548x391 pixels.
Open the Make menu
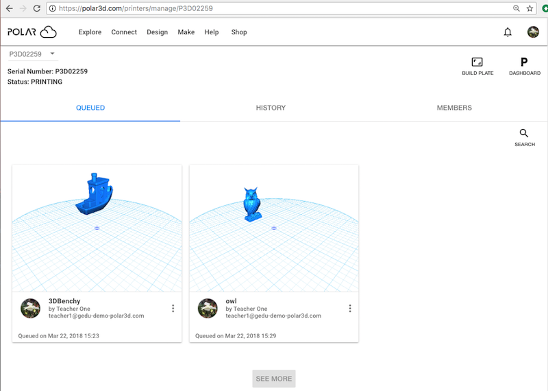pyautogui.click(x=186, y=32)
